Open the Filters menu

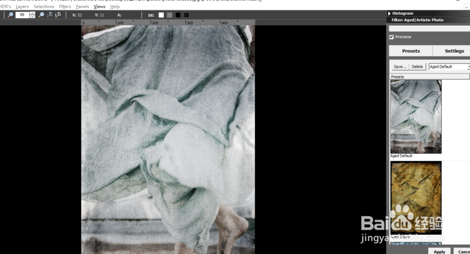click(x=65, y=6)
